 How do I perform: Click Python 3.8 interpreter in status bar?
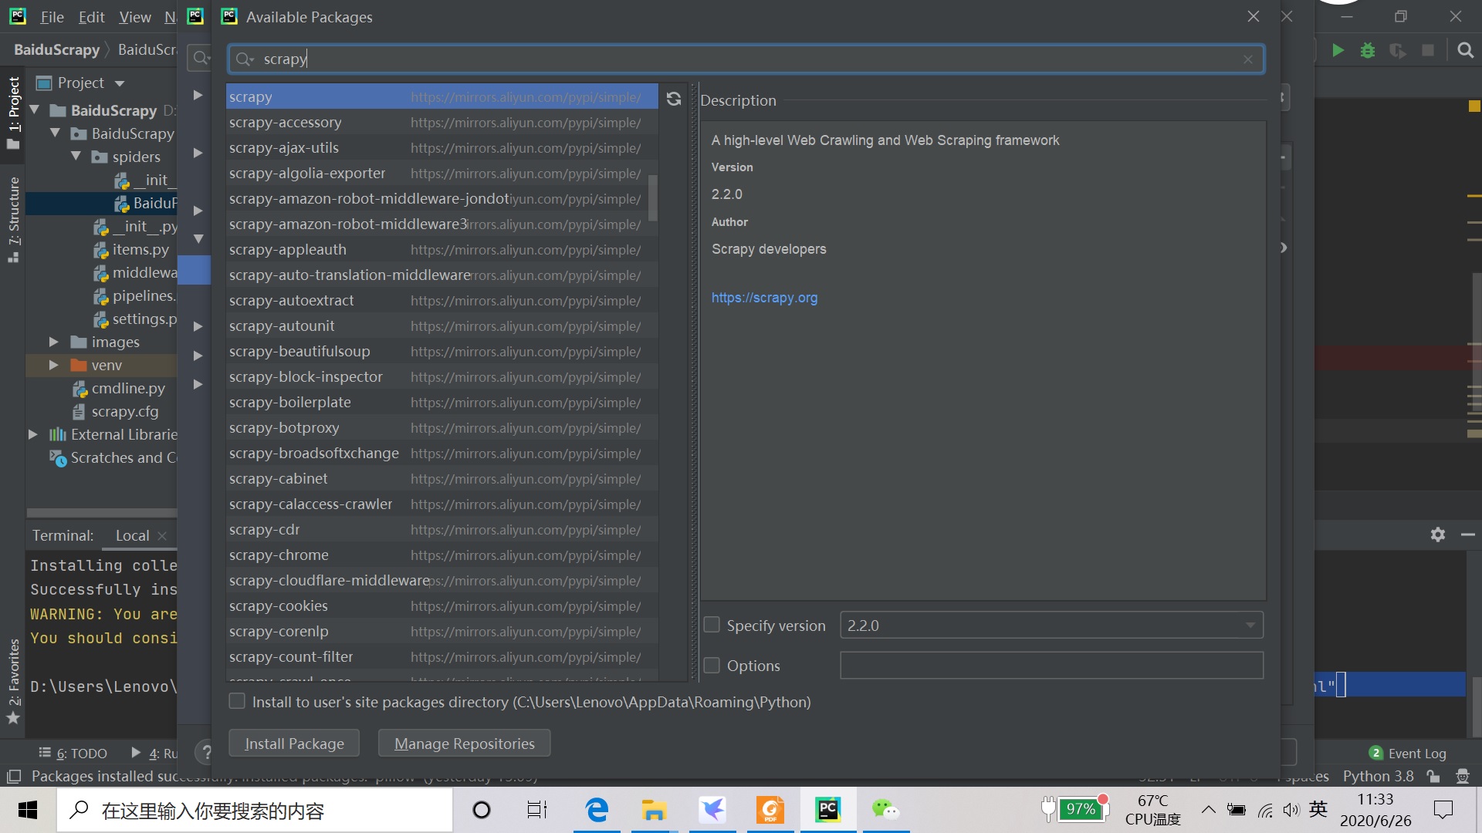pyautogui.click(x=1378, y=776)
